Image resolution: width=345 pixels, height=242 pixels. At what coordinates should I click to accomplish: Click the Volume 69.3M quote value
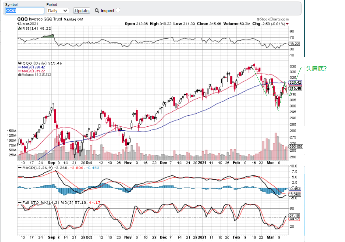coord(237,24)
